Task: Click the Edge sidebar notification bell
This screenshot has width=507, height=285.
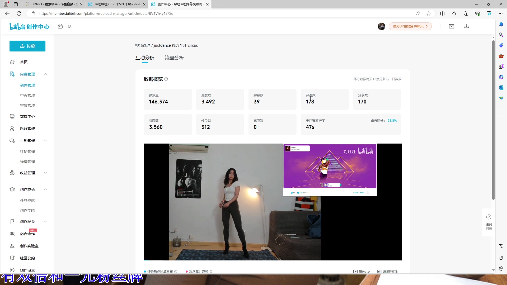Action: point(501,24)
